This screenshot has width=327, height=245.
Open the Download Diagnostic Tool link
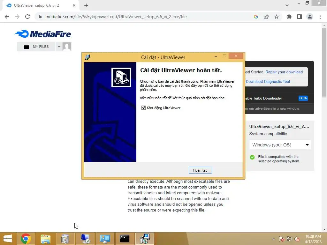(x=268, y=81)
